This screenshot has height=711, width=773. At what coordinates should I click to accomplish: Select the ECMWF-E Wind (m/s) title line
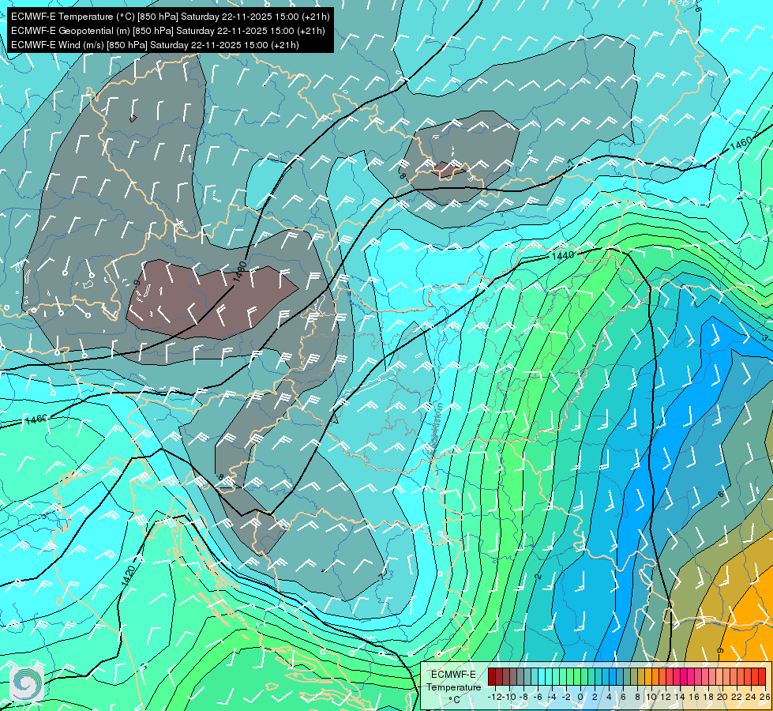155,45
